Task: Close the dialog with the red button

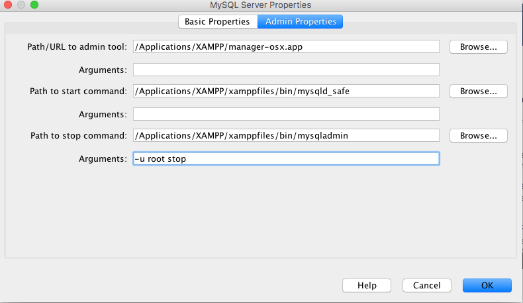Action: (8, 5)
